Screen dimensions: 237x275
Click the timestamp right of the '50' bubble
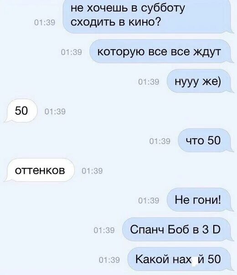click(x=55, y=112)
